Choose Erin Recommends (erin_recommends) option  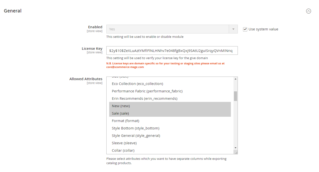[144, 99]
